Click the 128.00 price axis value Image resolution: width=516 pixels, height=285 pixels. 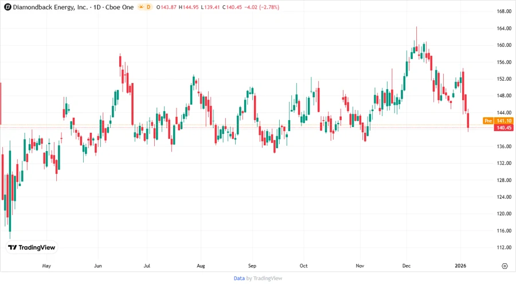tap(504, 180)
